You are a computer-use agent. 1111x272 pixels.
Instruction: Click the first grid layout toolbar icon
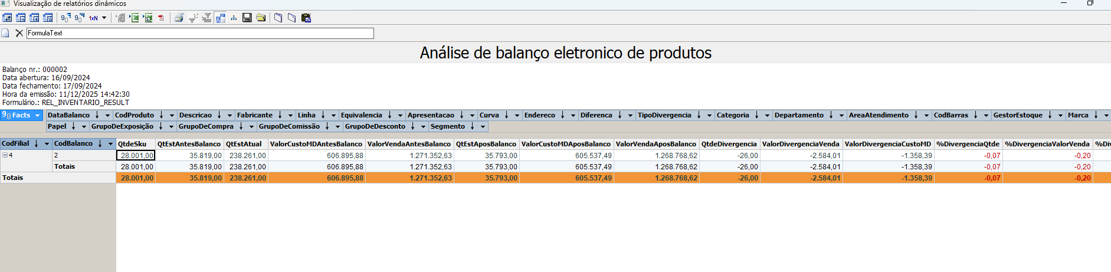pyautogui.click(x=7, y=18)
